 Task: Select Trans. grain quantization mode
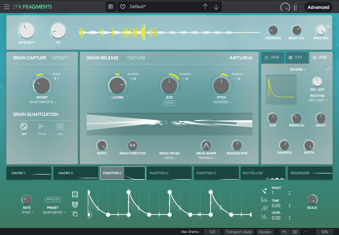point(42,127)
